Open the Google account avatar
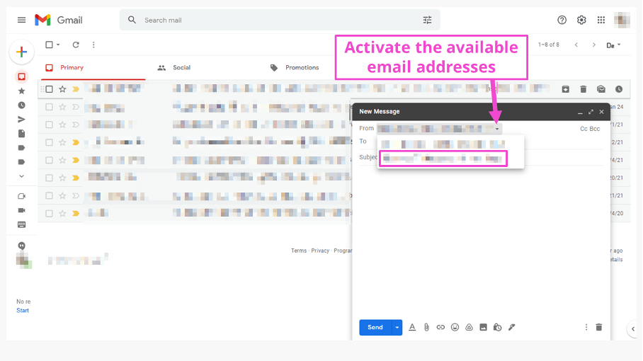 [622, 20]
